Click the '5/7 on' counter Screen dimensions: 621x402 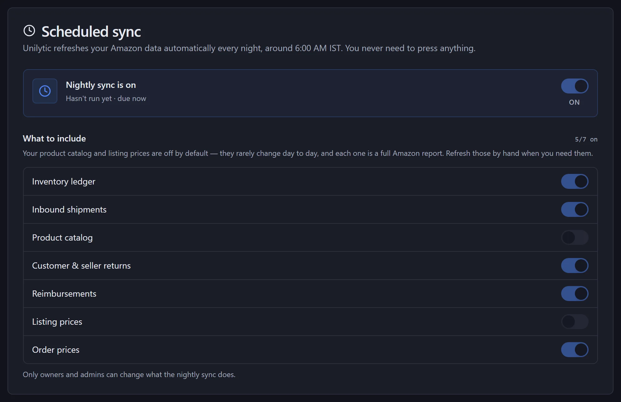(586, 139)
